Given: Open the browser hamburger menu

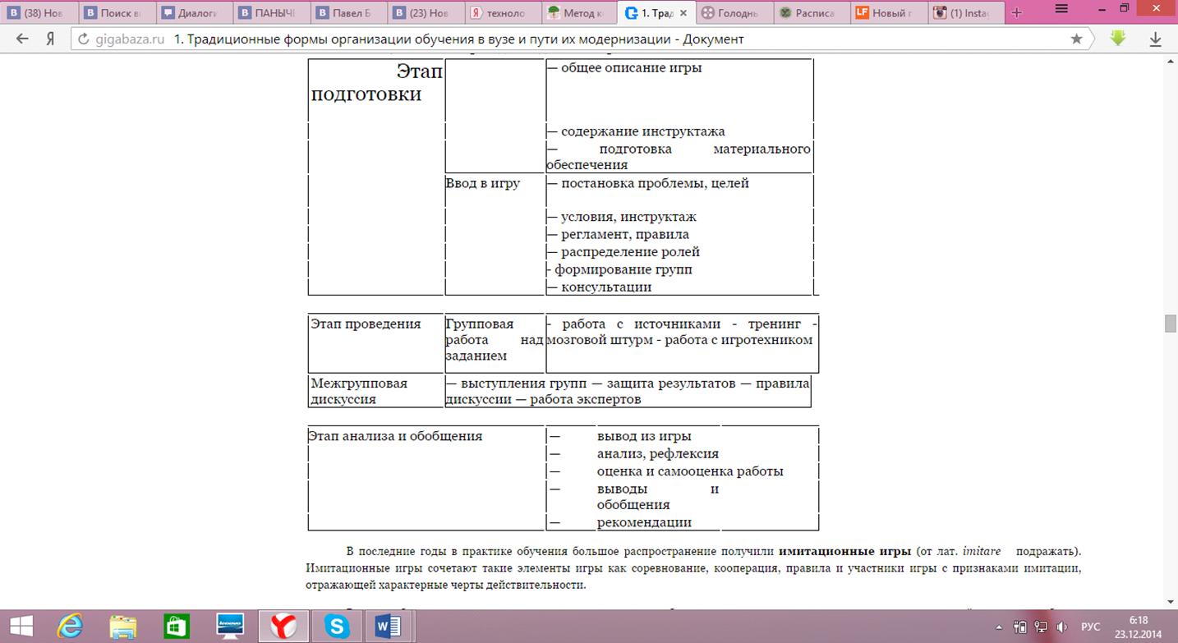Looking at the screenshot, I should click(1061, 9).
